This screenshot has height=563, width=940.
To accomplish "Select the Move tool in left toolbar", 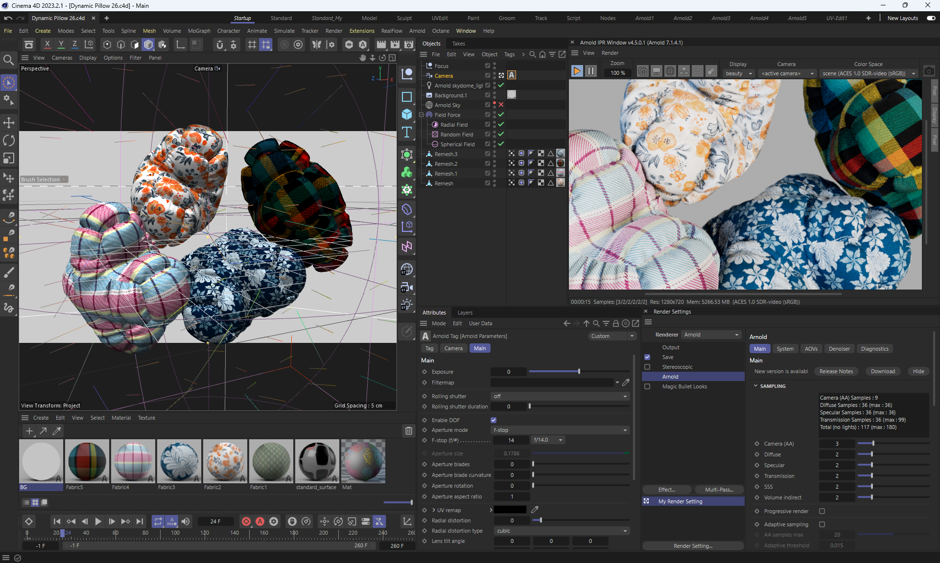I will (x=9, y=122).
